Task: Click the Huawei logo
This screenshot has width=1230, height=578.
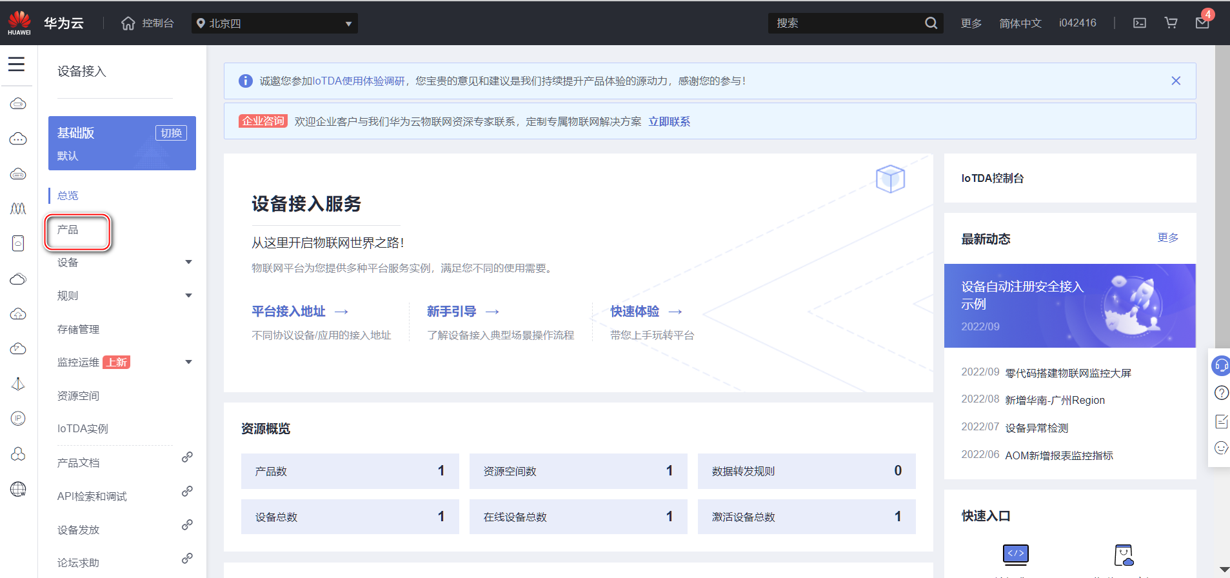Action: pos(19,23)
